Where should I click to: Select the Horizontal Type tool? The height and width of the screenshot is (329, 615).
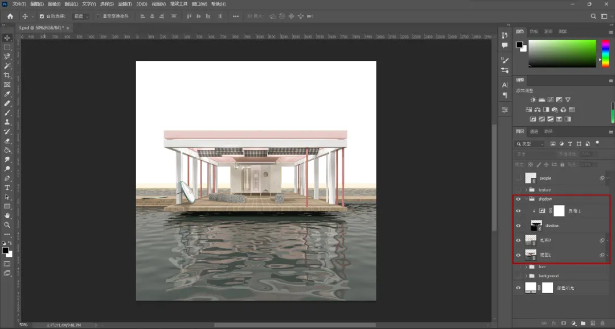pos(7,188)
